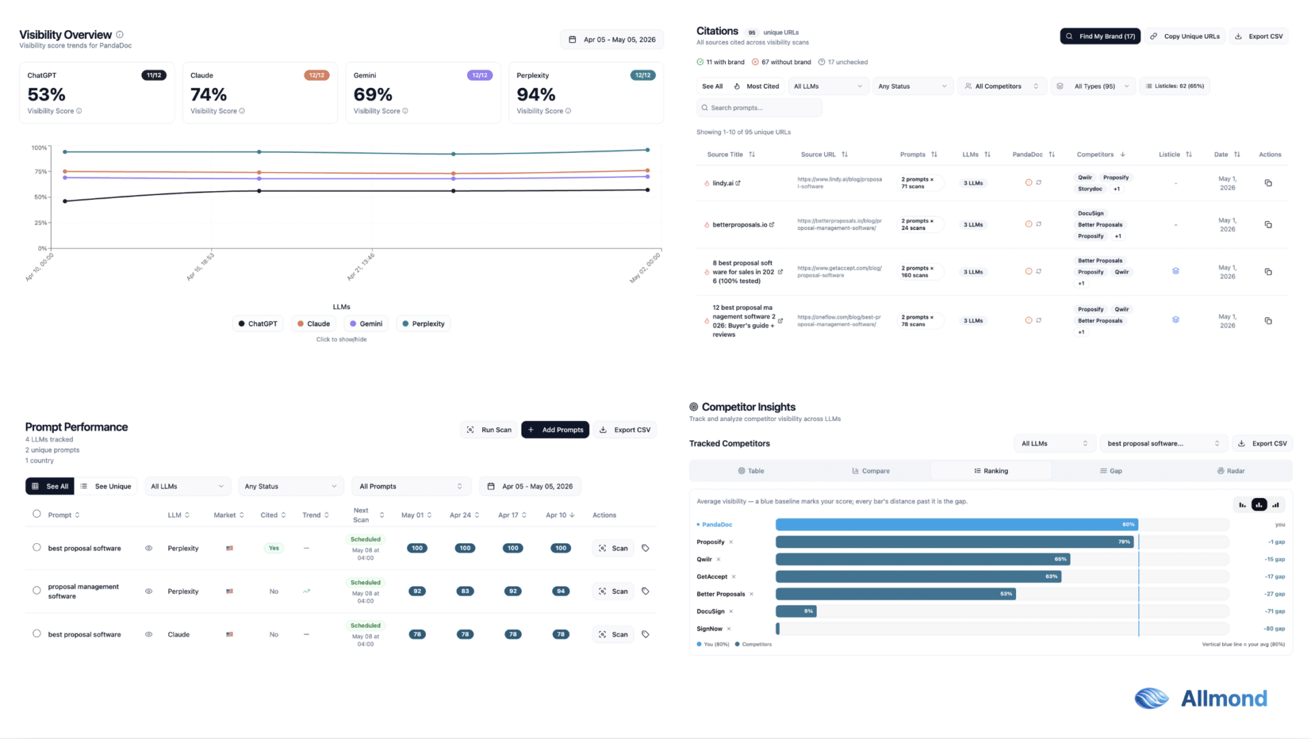Copy the getaccept.com citation row URL
The image size is (1311, 739).
pos(1268,272)
